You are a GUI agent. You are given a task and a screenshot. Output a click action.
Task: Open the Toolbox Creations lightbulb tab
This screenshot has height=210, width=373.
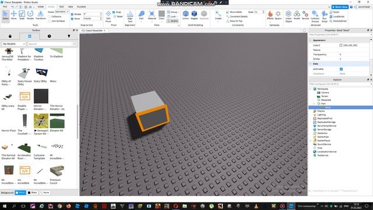tap(69, 36)
